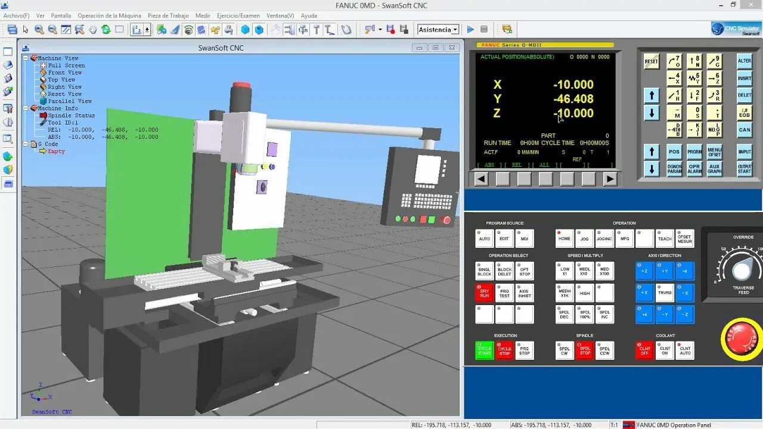This screenshot has width=763, height=429.
Task: Click the traverse feed override dial
Action: point(742,271)
